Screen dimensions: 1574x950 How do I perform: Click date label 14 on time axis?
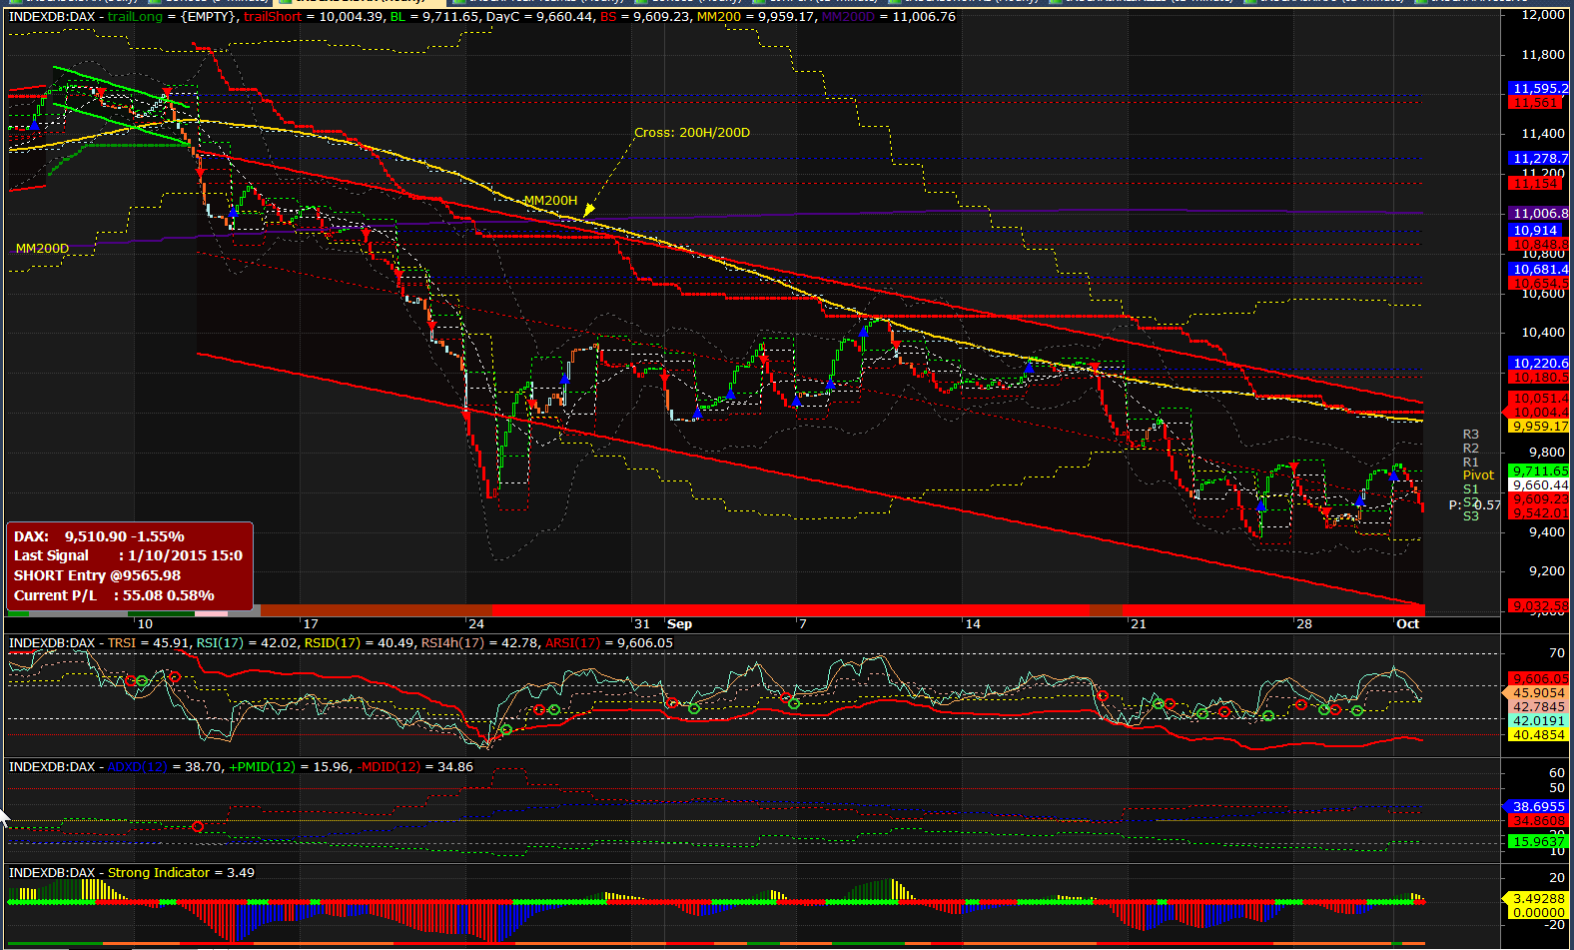972,623
